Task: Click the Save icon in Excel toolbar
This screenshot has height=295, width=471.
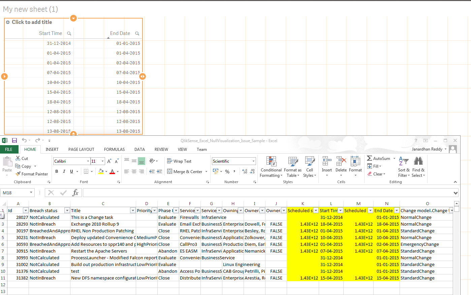Action: (14, 140)
